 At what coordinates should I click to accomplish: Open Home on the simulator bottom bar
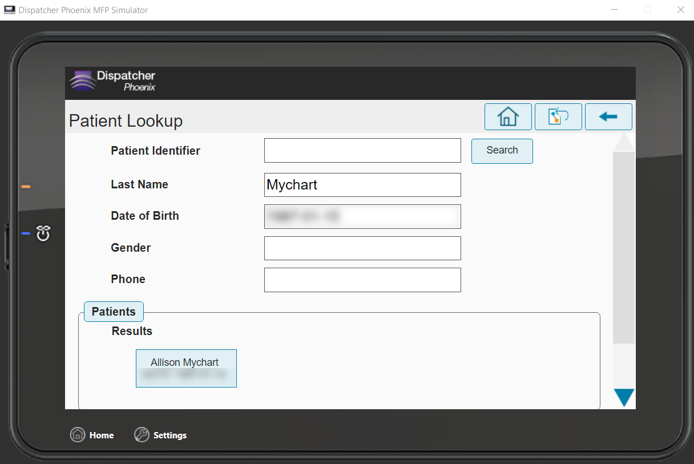[92, 435]
